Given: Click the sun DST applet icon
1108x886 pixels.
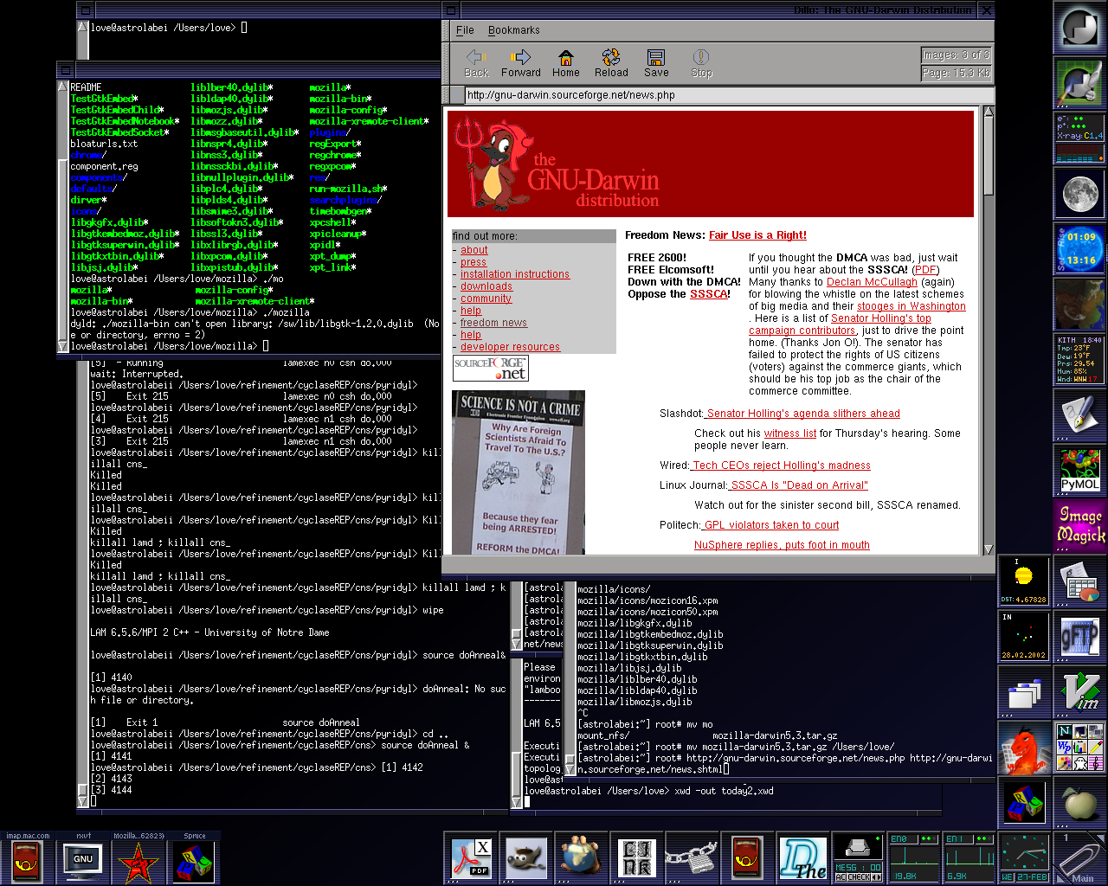Looking at the screenshot, I should (x=1024, y=581).
